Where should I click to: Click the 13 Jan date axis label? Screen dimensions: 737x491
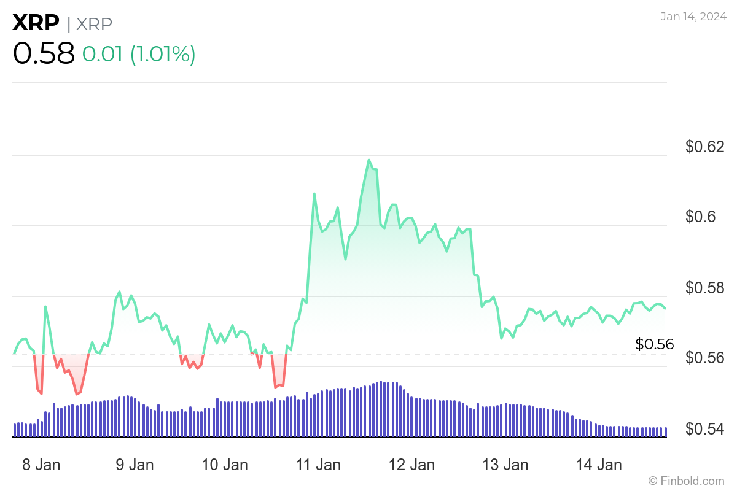click(506, 465)
